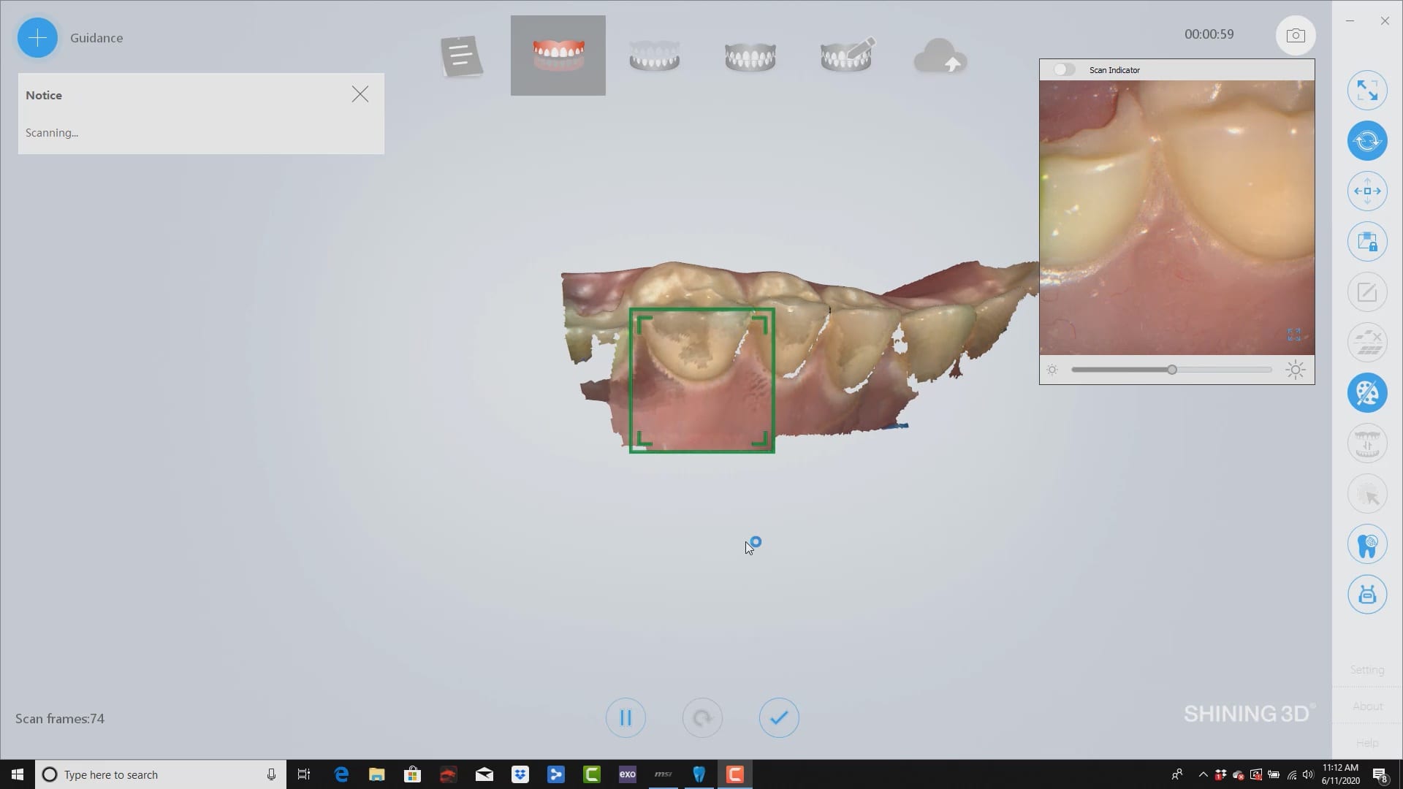Toggle the true color palette mode

(1367, 393)
